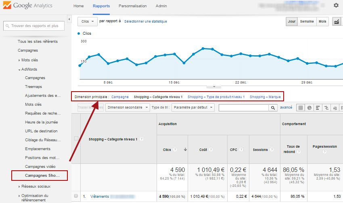This screenshot has height=203, width=343.
Task: Click the table search magnifier button
Action: 273,108
